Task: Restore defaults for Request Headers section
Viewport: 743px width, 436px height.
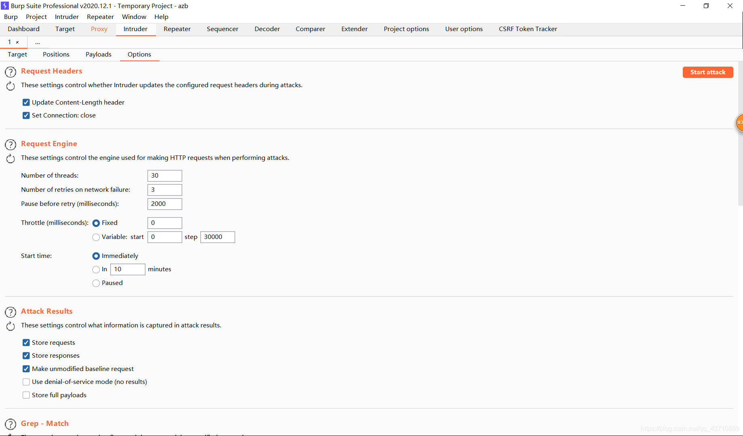Action: 11,86
